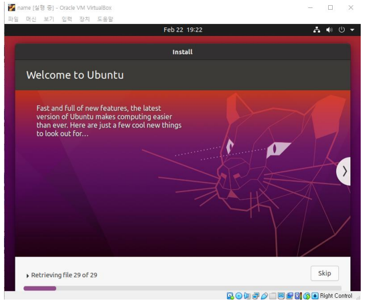Click the Ubuntu volume speaker icon
367x303 pixels.
pos(329,30)
